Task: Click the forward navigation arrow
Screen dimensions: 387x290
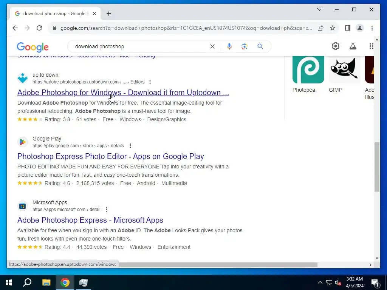Action: click(x=27, y=28)
